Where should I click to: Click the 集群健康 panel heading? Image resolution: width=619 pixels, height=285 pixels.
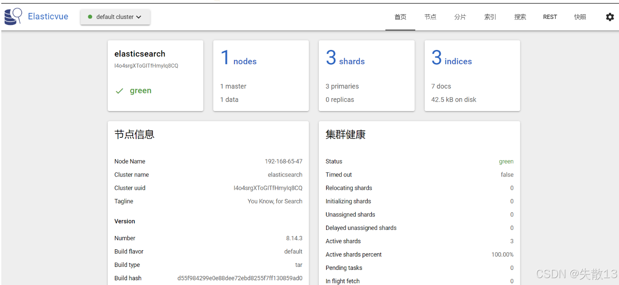coord(345,134)
